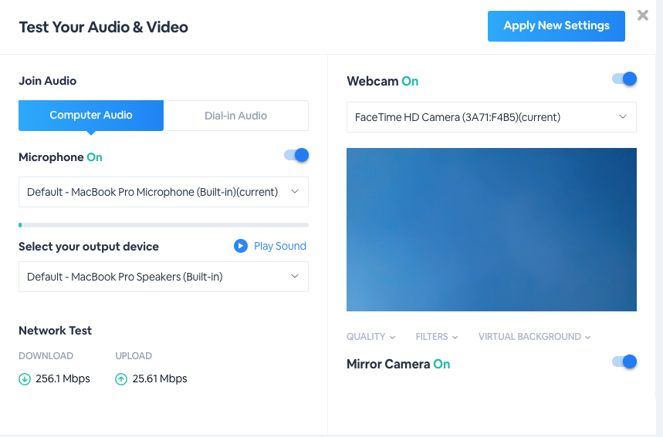The image size is (663, 437).
Task: Click the Microphone On label
Action: 60,157
